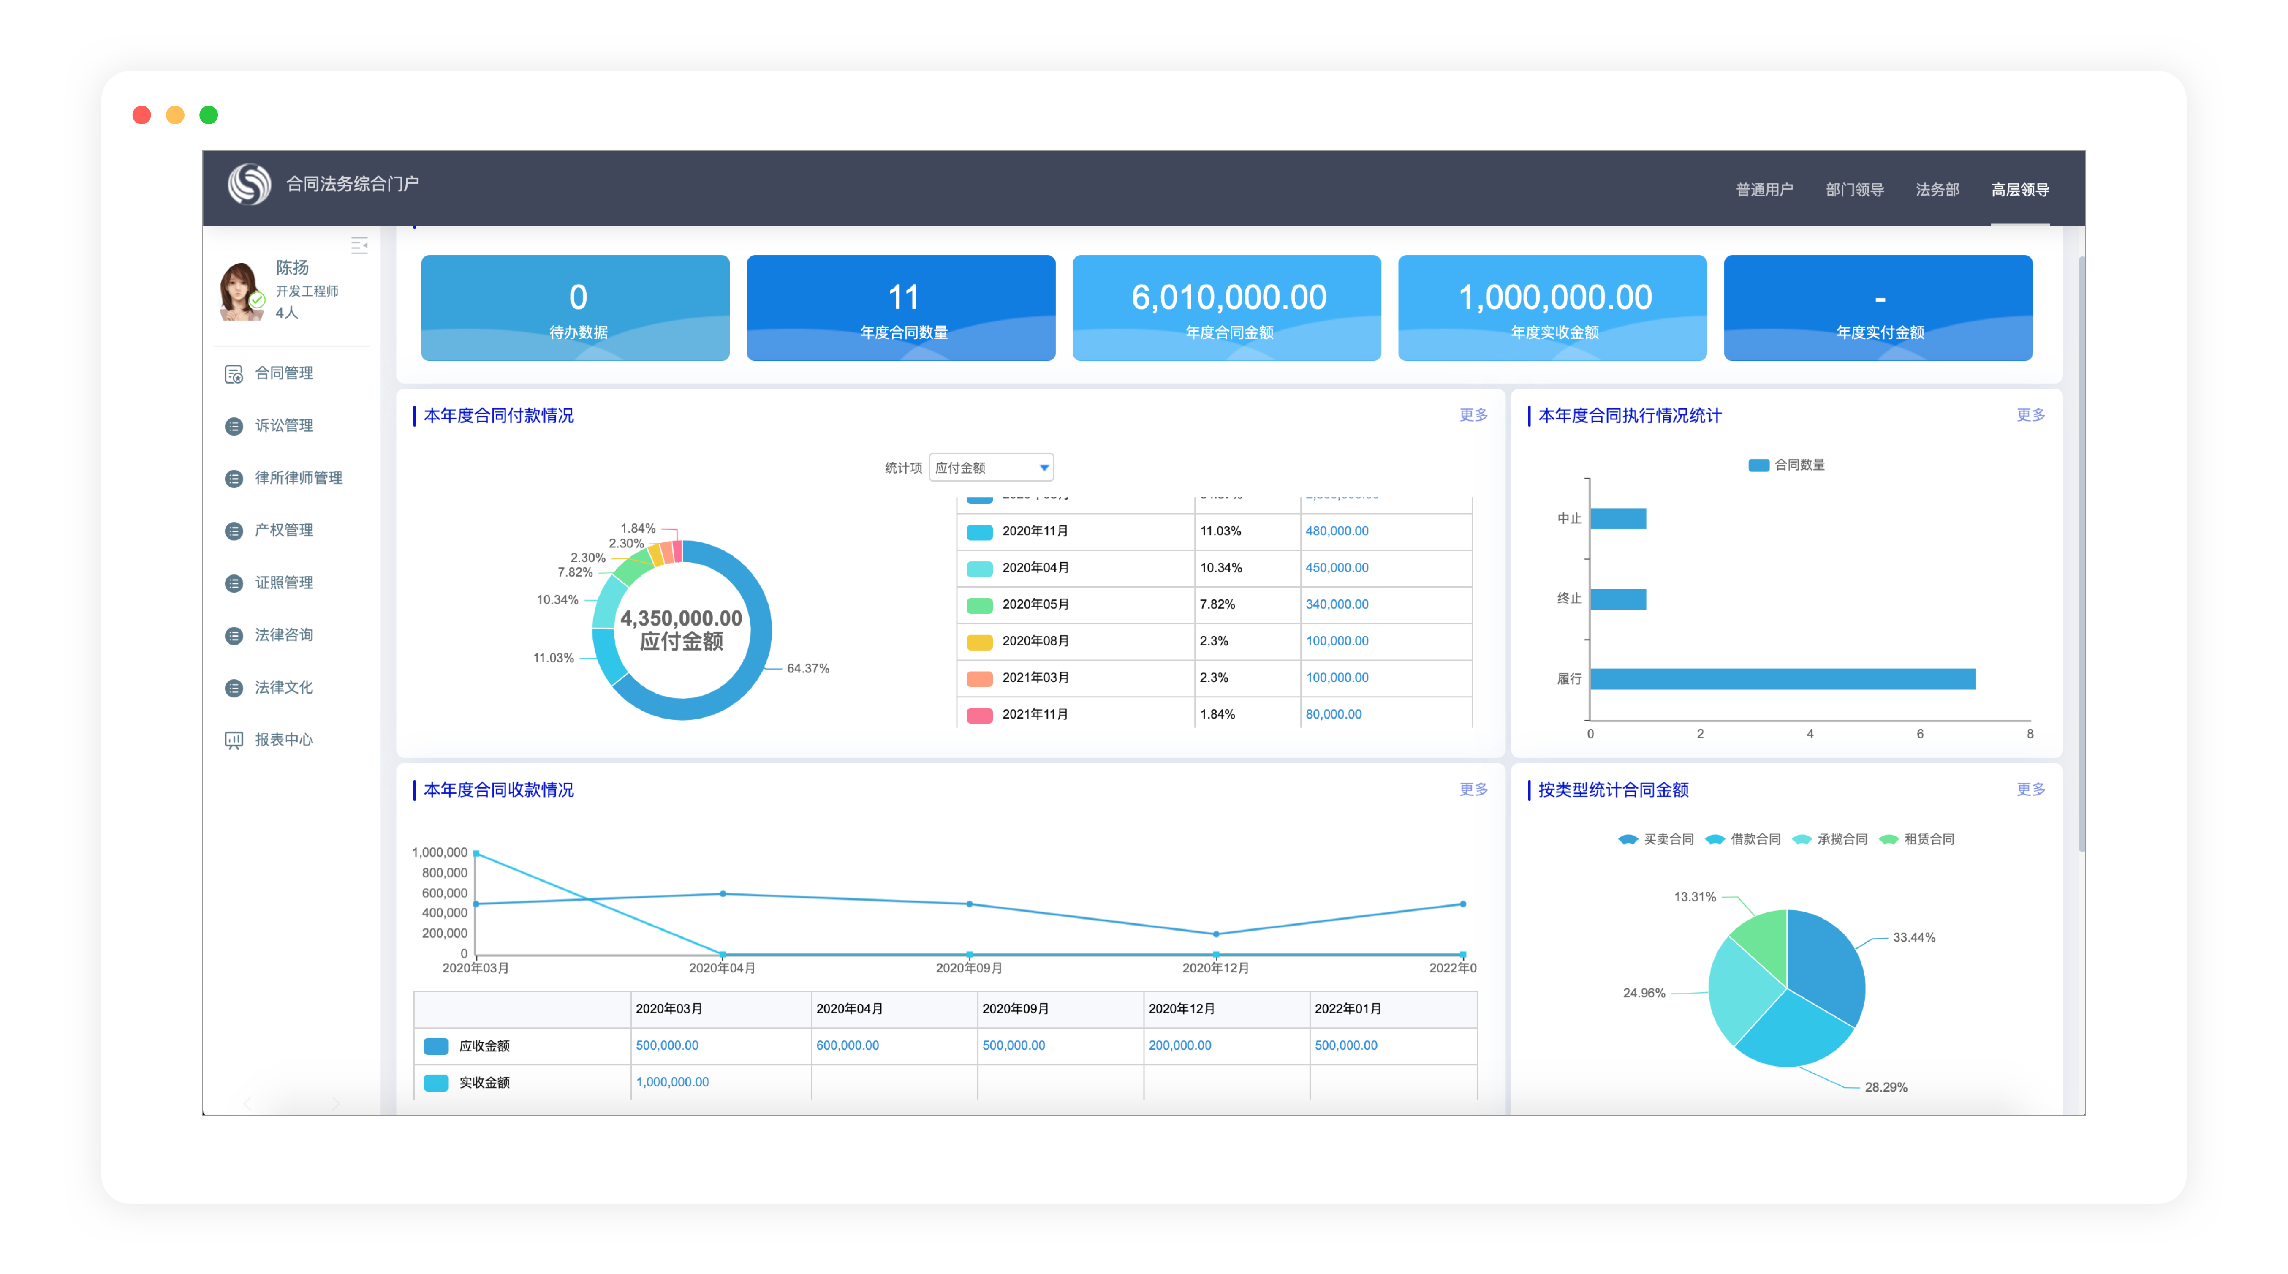Switch to the 法务部 tab
2288x1274 pixels.
[1937, 190]
